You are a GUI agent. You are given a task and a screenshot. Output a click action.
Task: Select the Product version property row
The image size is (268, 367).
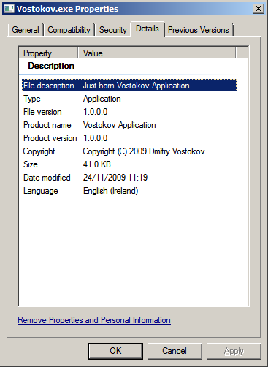pos(129,138)
